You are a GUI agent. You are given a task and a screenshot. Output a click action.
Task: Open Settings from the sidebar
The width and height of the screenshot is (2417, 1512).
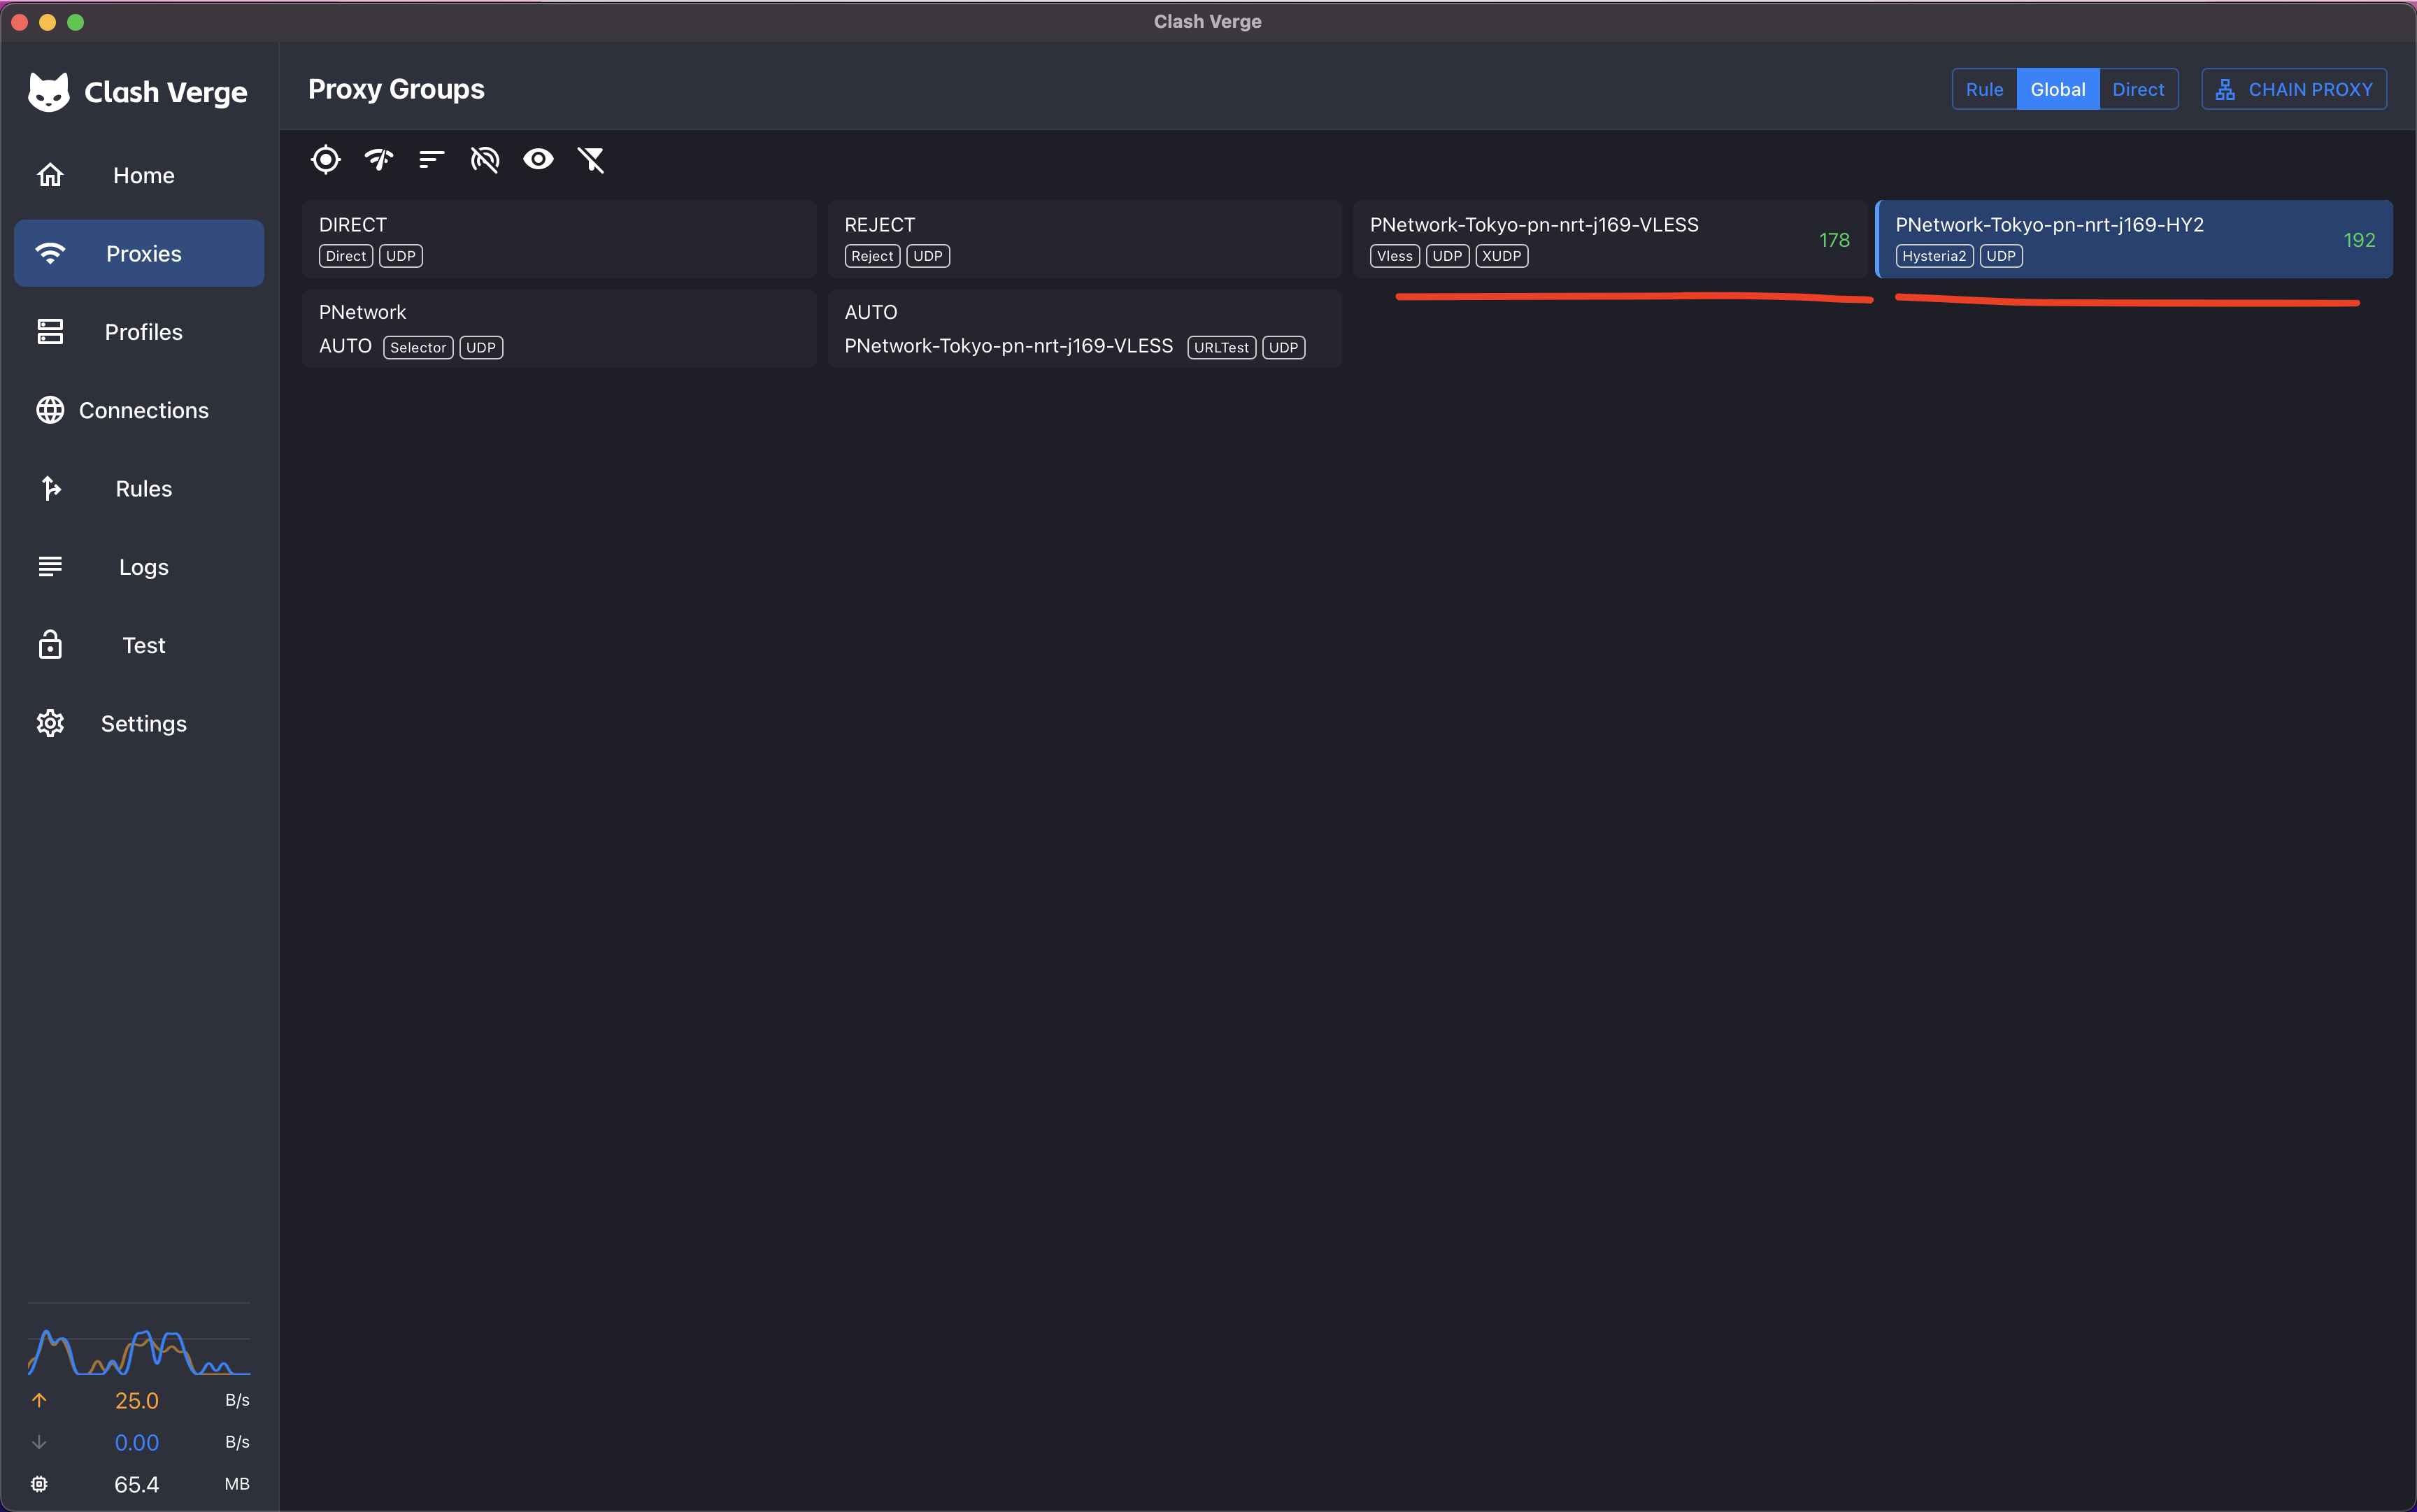click(x=139, y=723)
